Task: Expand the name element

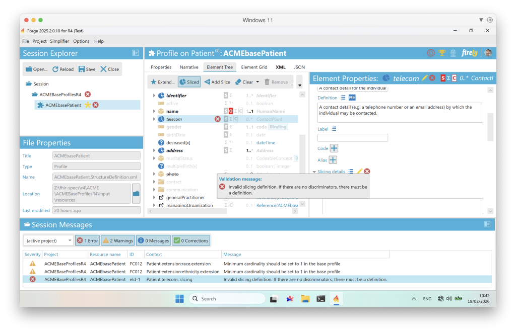Action: [x=154, y=111]
